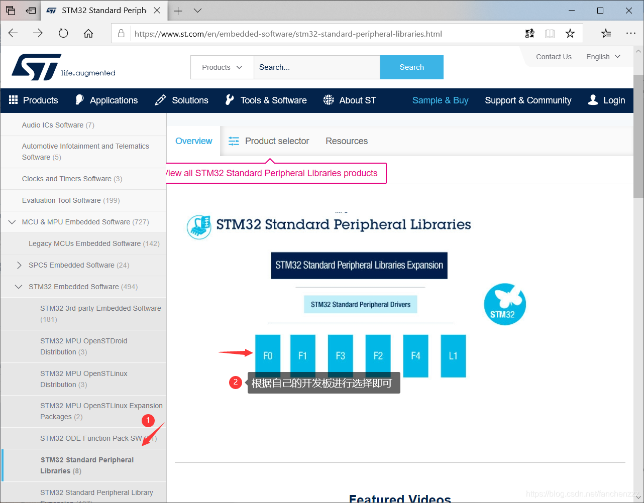View all STM32 Standard Peripheral Libraries products

(x=275, y=173)
